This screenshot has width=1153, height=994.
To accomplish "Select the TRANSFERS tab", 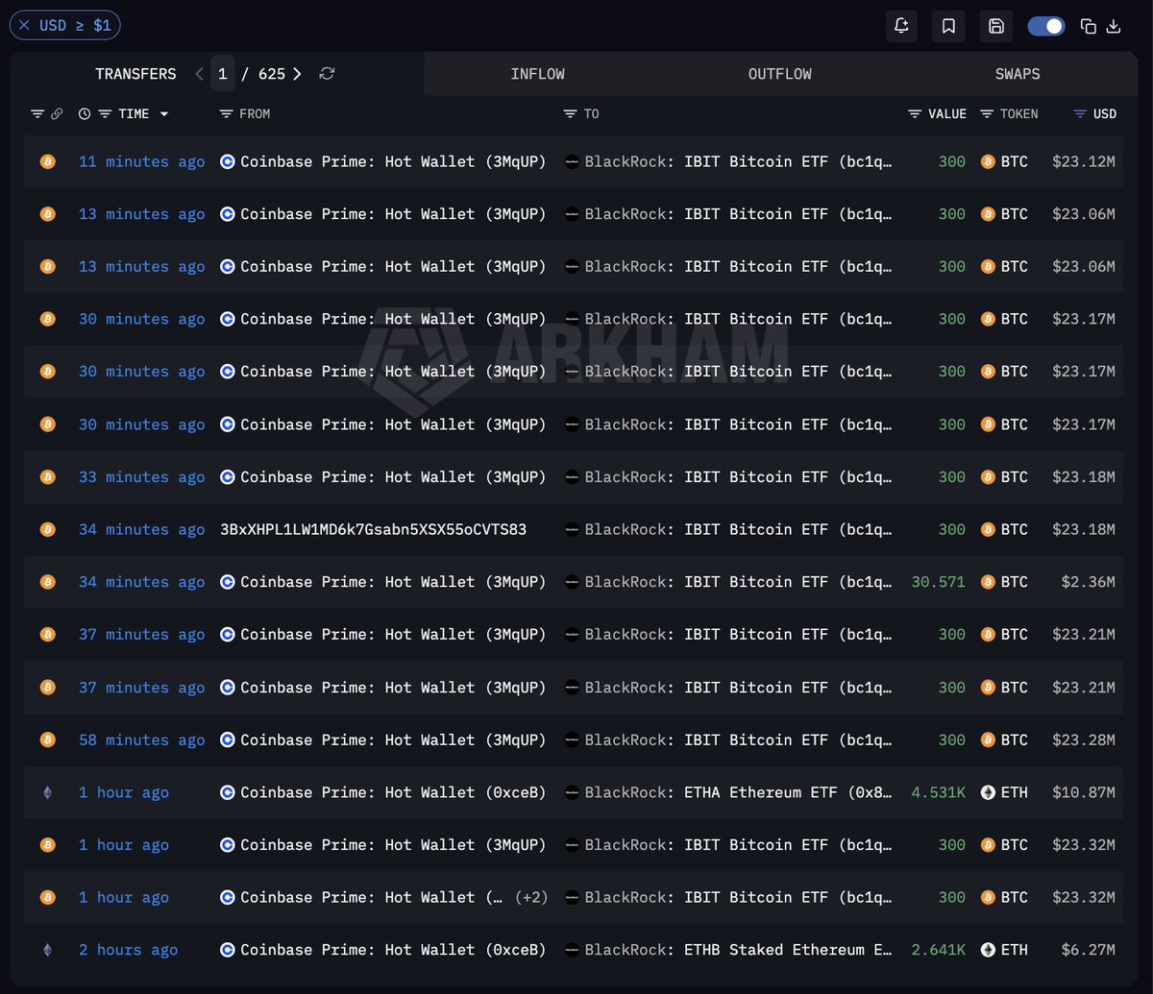I will coord(135,74).
